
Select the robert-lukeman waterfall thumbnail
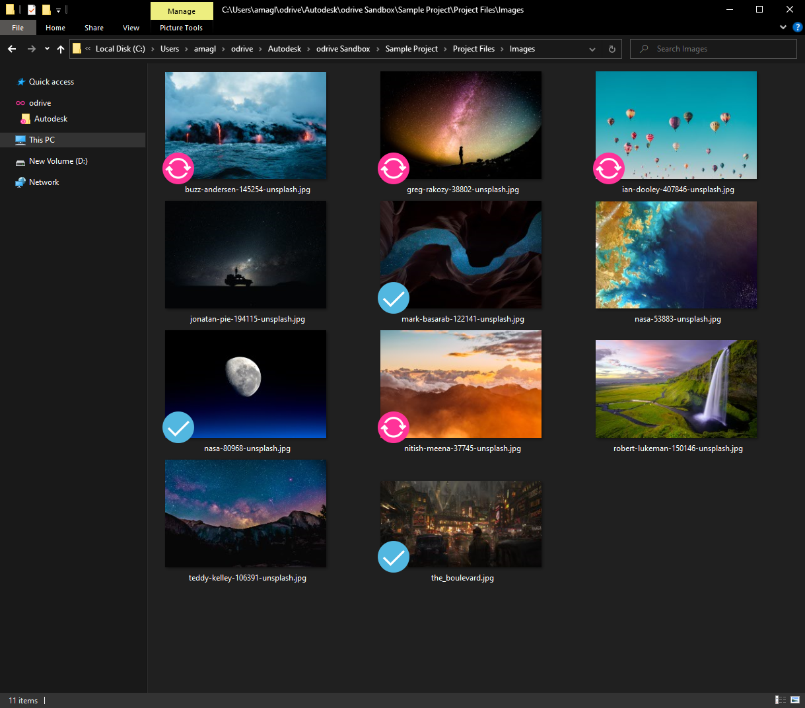point(676,389)
